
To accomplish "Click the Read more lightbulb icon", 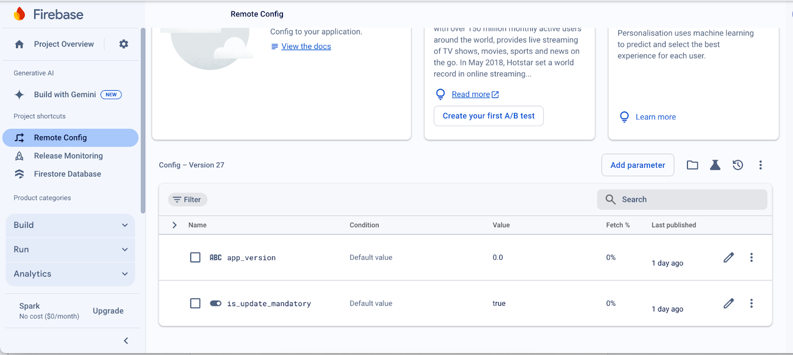I will pyautogui.click(x=440, y=94).
